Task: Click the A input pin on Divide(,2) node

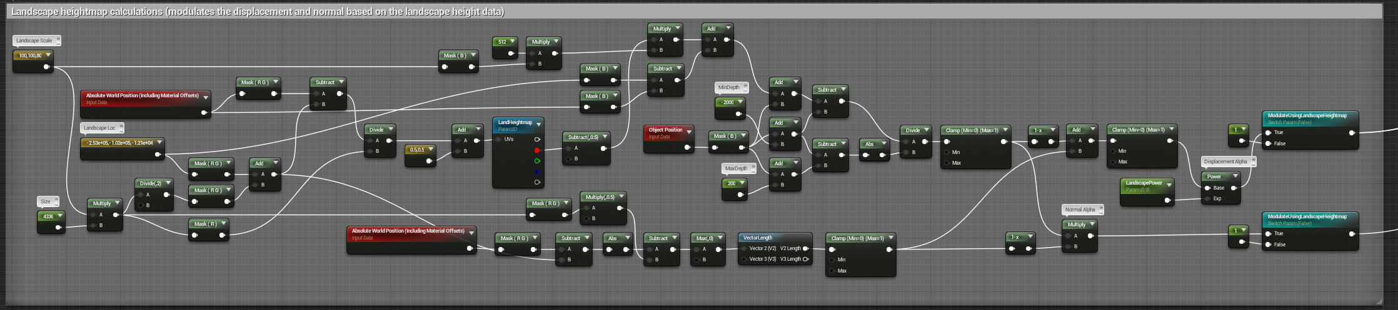Action: tap(141, 195)
